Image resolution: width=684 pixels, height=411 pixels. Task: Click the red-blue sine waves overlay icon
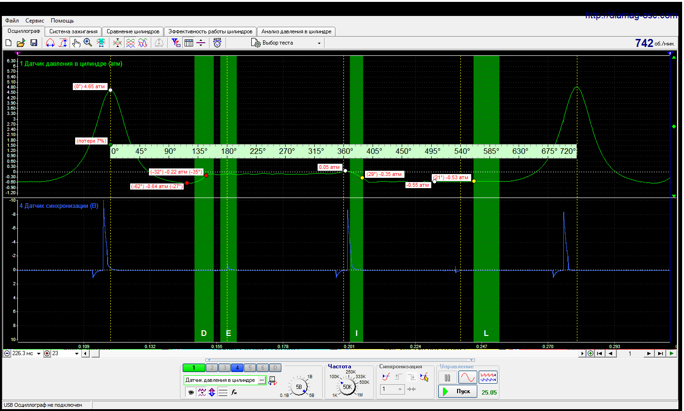143,43
